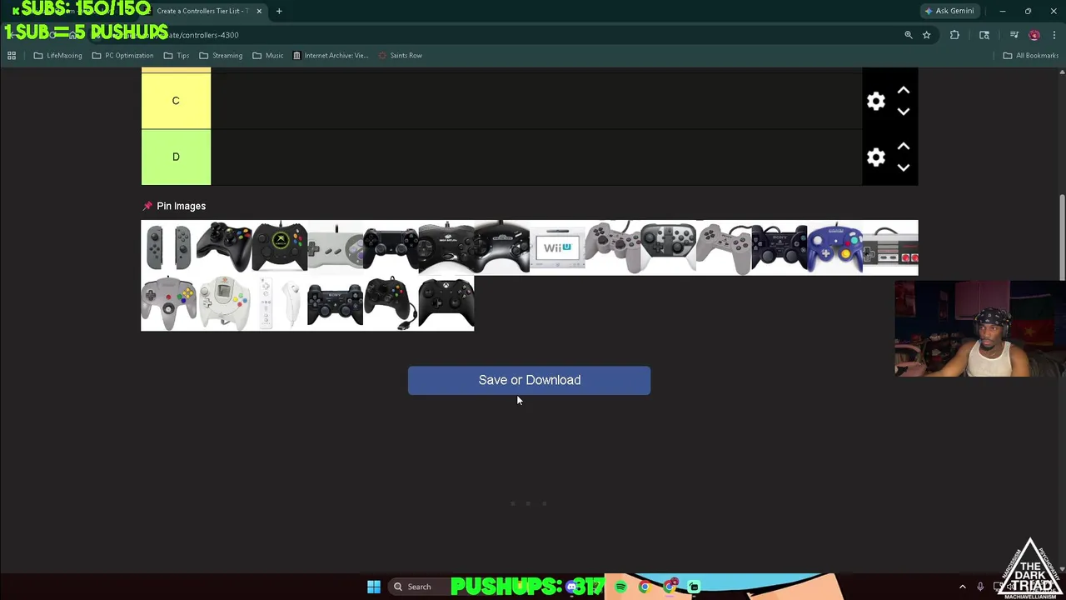
Task: Select the purple GameCube controller image
Action: coord(834,247)
